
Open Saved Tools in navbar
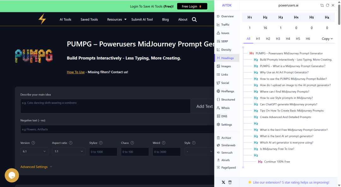click(89, 20)
